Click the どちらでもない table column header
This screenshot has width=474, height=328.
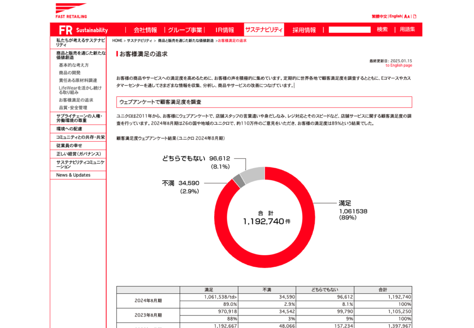point(325,290)
